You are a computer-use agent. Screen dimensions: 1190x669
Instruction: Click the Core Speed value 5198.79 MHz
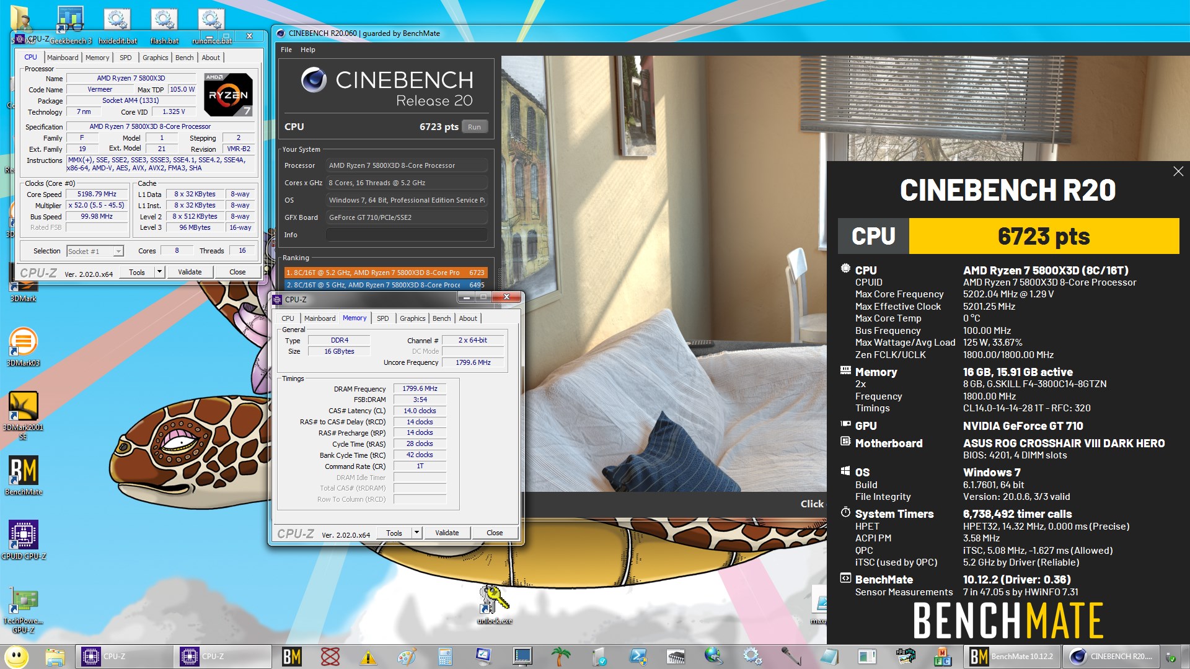97,195
